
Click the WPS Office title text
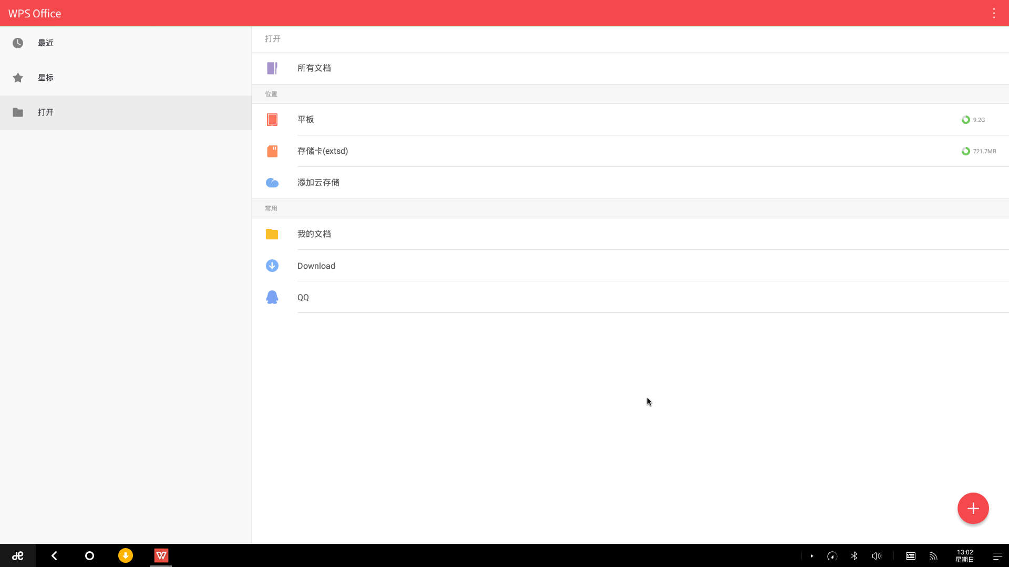coord(35,14)
